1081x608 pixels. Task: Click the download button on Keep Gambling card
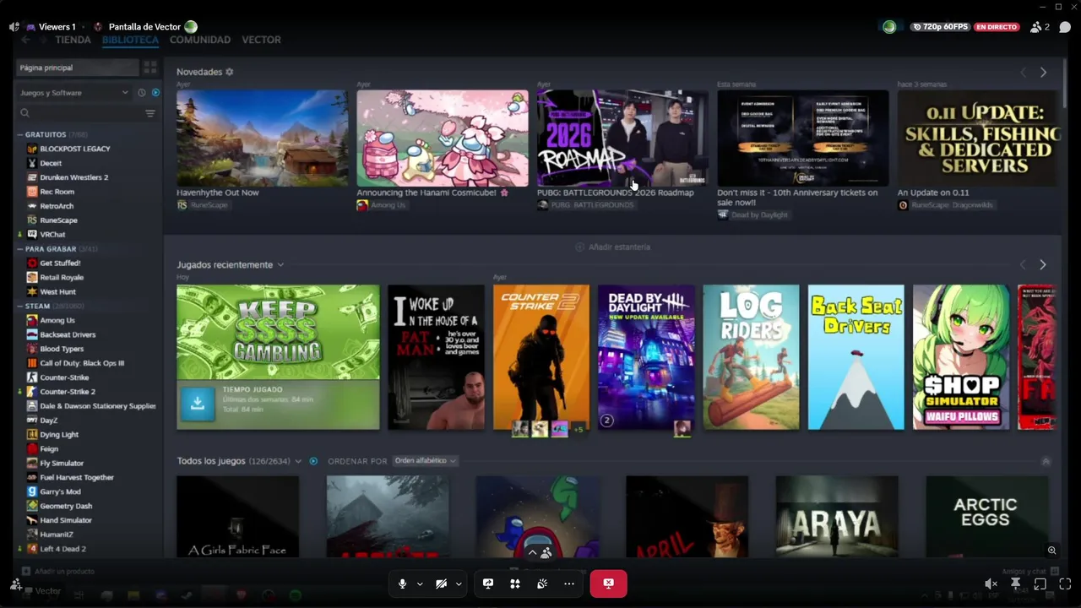197,404
